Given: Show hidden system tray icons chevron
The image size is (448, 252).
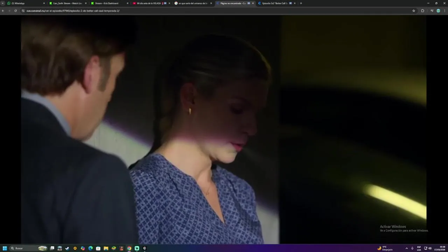Looking at the screenshot, I should pyautogui.click(x=406, y=248).
